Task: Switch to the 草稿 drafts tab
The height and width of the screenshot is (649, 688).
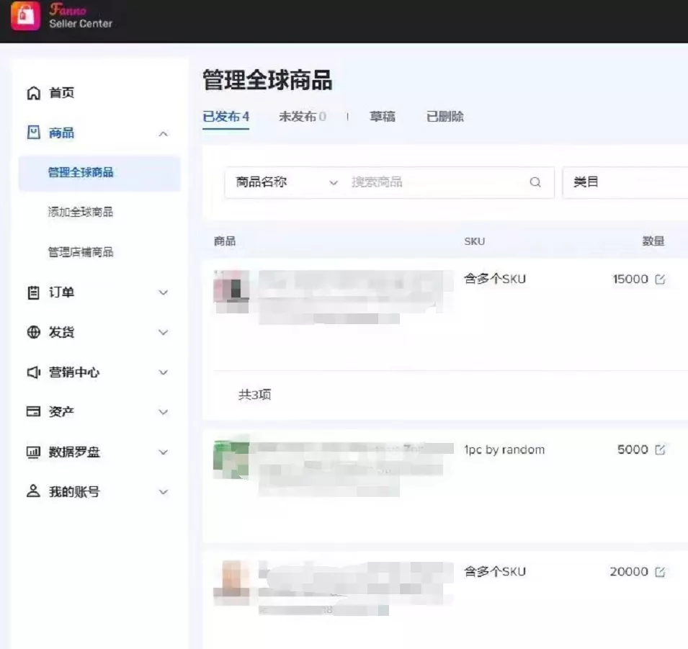Action: [383, 116]
